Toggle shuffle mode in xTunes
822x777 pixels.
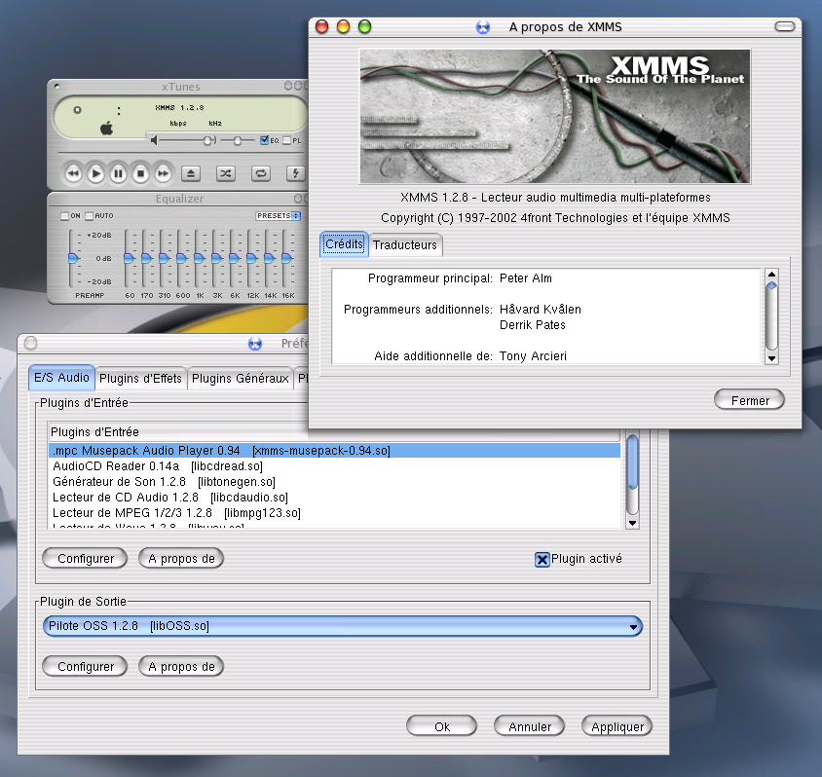(225, 173)
